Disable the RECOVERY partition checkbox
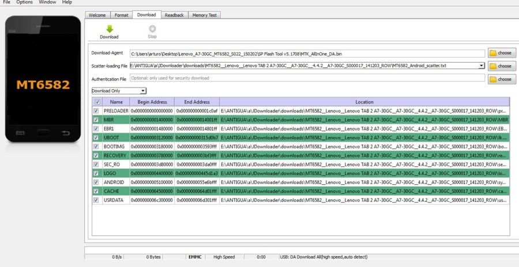Image resolution: width=519 pixels, height=267 pixels. point(96,155)
